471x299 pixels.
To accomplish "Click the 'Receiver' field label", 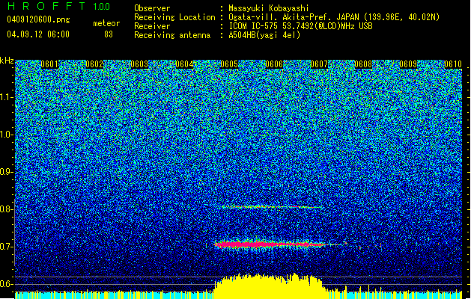I will [x=152, y=26].
